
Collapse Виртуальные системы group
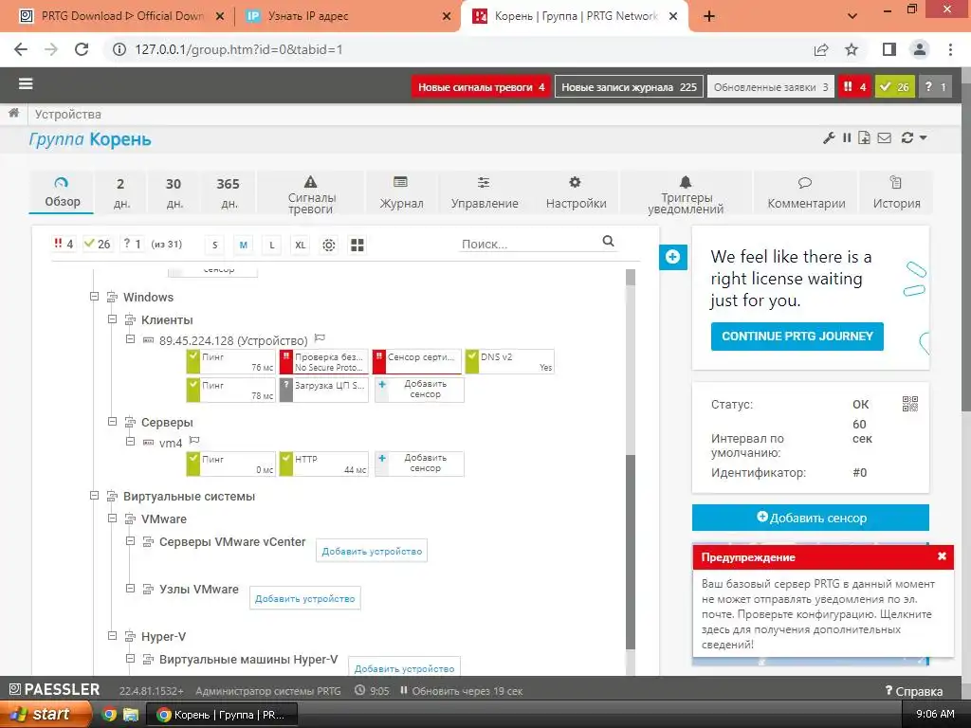[x=94, y=495]
